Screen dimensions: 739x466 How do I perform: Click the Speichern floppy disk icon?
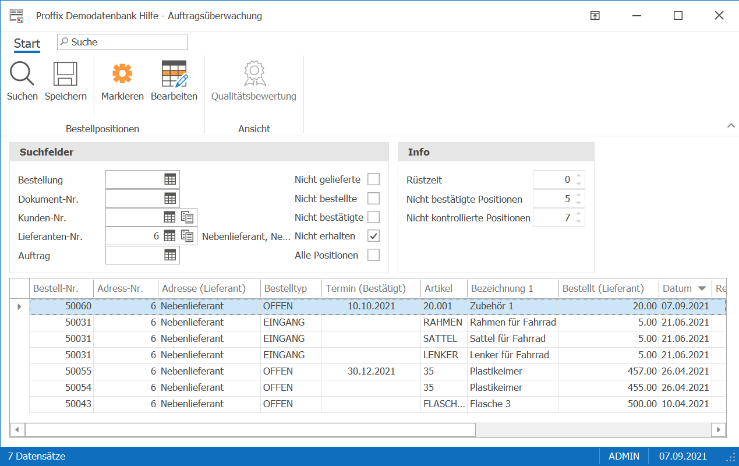65,74
